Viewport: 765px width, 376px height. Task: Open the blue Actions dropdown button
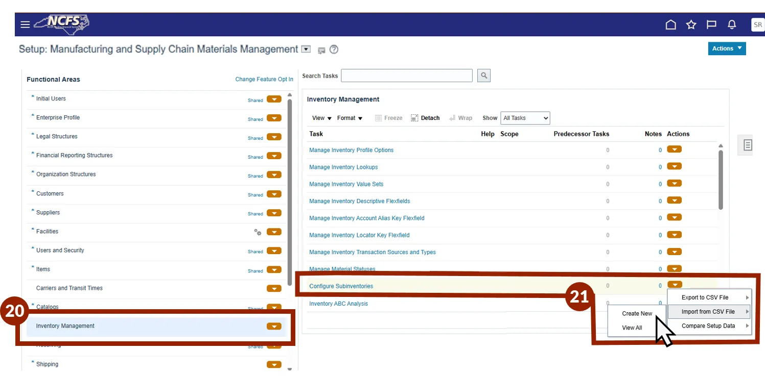coord(727,48)
